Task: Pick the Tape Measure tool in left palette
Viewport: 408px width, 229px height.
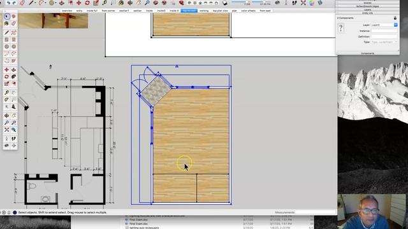Action: pyautogui.click(x=7, y=92)
